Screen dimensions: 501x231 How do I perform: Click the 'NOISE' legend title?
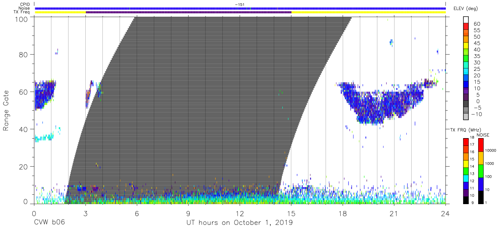click(x=483, y=135)
